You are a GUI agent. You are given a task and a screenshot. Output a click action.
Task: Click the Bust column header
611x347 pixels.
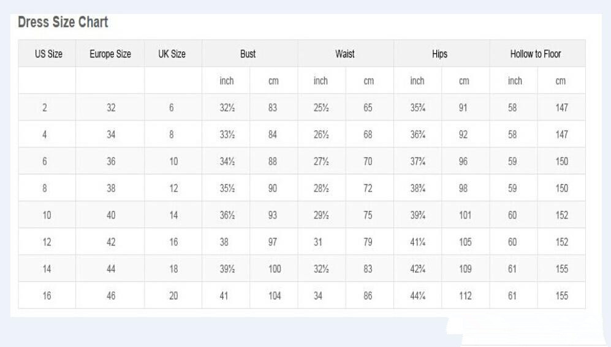pos(248,54)
